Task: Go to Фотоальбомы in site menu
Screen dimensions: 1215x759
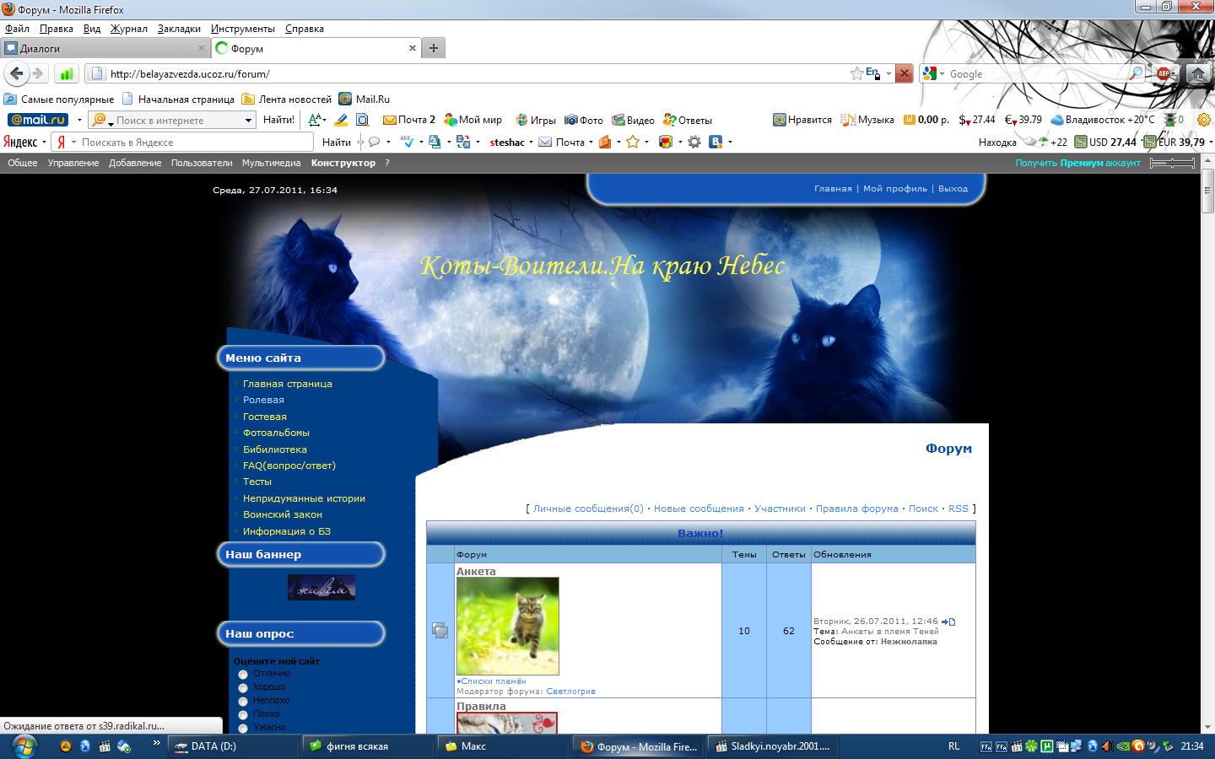Action: click(276, 433)
